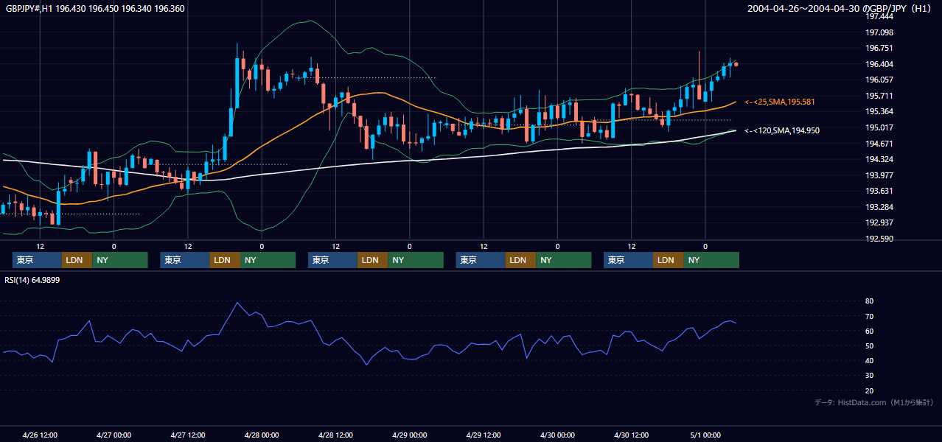Click the 25 SMA 195.581 orange label
942x442 pixels.
pos(780,102)
